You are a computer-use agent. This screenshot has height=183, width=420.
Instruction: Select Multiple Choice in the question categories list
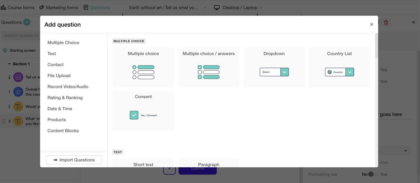pyautogui.click(x=63, y=42)
